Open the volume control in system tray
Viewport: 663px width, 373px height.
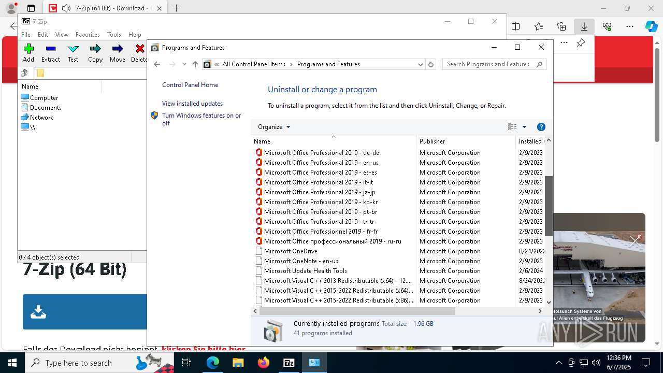[x=596, y=363]
